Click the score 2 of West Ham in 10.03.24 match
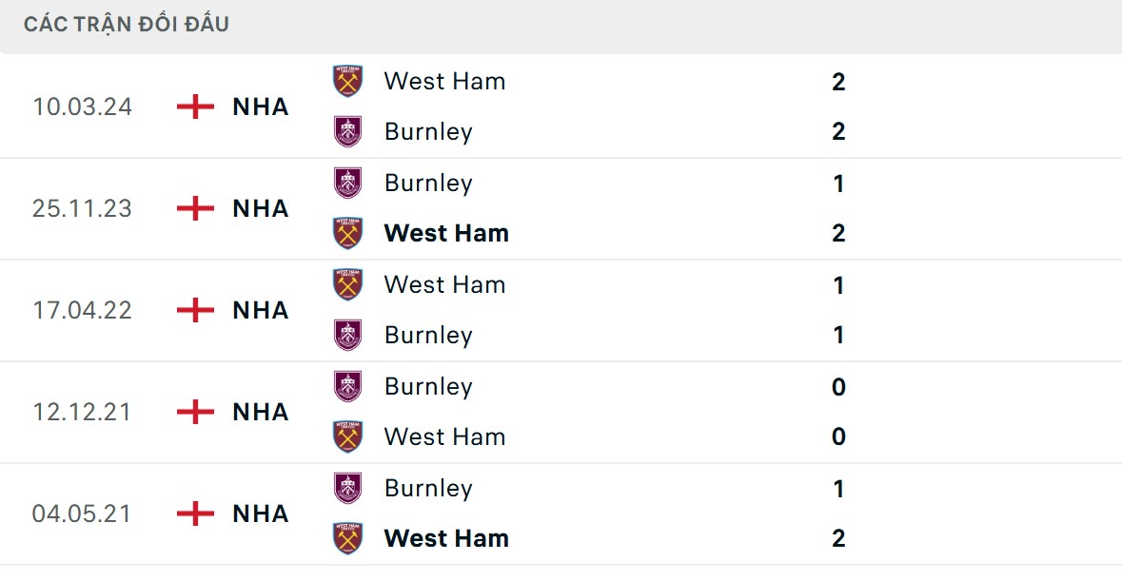 click(x=837, y=81)
